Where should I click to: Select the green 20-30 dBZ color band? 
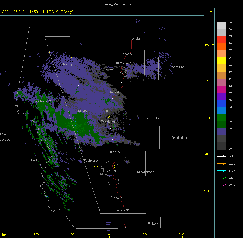[222, 118]
